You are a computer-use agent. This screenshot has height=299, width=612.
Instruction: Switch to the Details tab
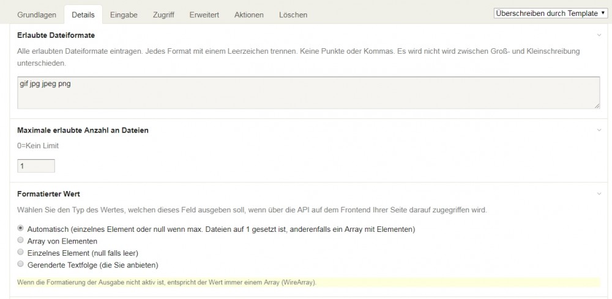[x=83, y=15]
